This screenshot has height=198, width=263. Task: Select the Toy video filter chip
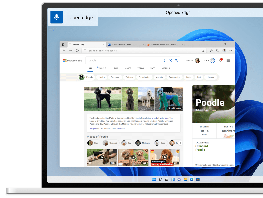pos(127,143)
